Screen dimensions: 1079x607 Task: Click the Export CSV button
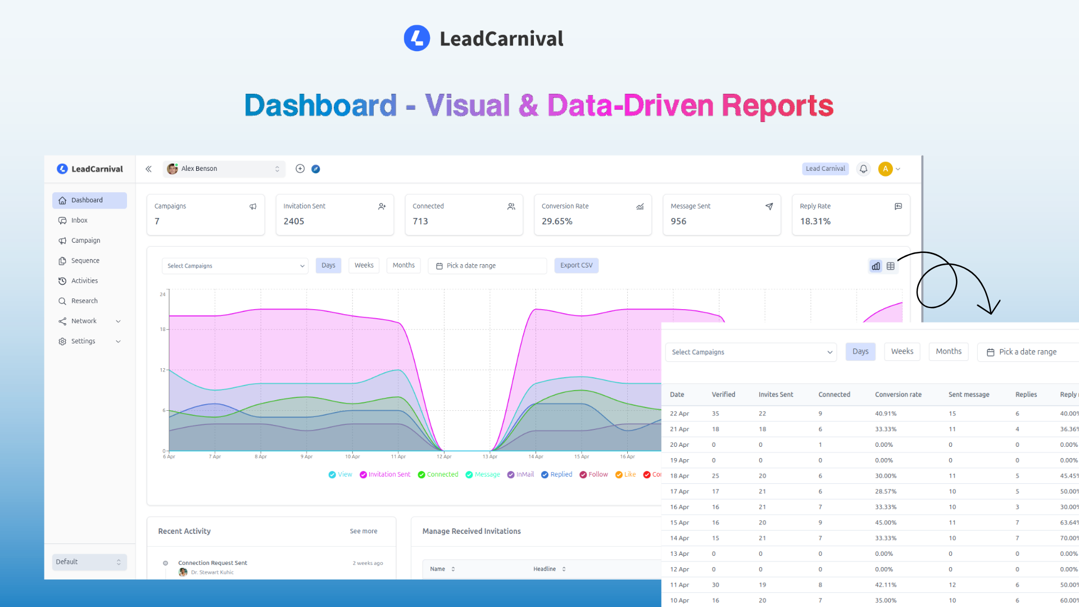[576, 265]
